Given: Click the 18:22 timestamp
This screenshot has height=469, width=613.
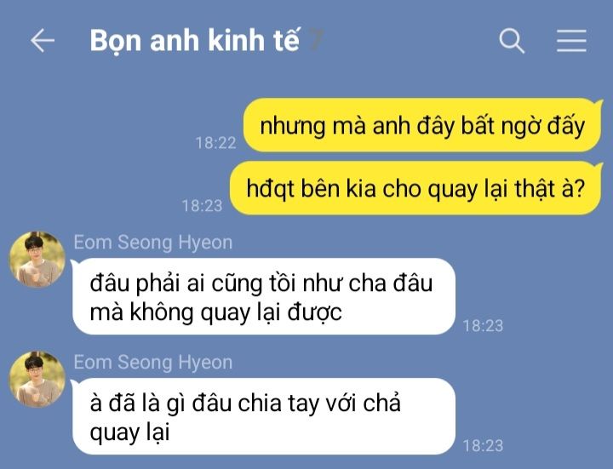Looking at the screenshot, I should (x=215, y=143).
